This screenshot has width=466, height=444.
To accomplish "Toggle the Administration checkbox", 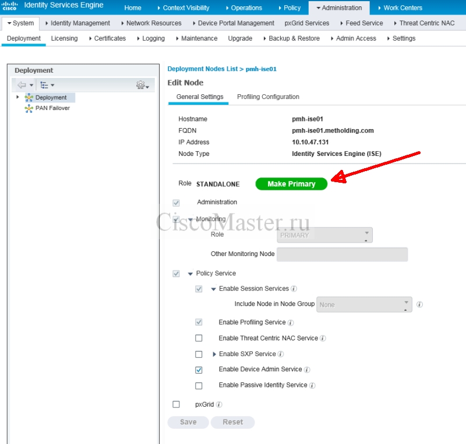I will click(x=176, y=203).
